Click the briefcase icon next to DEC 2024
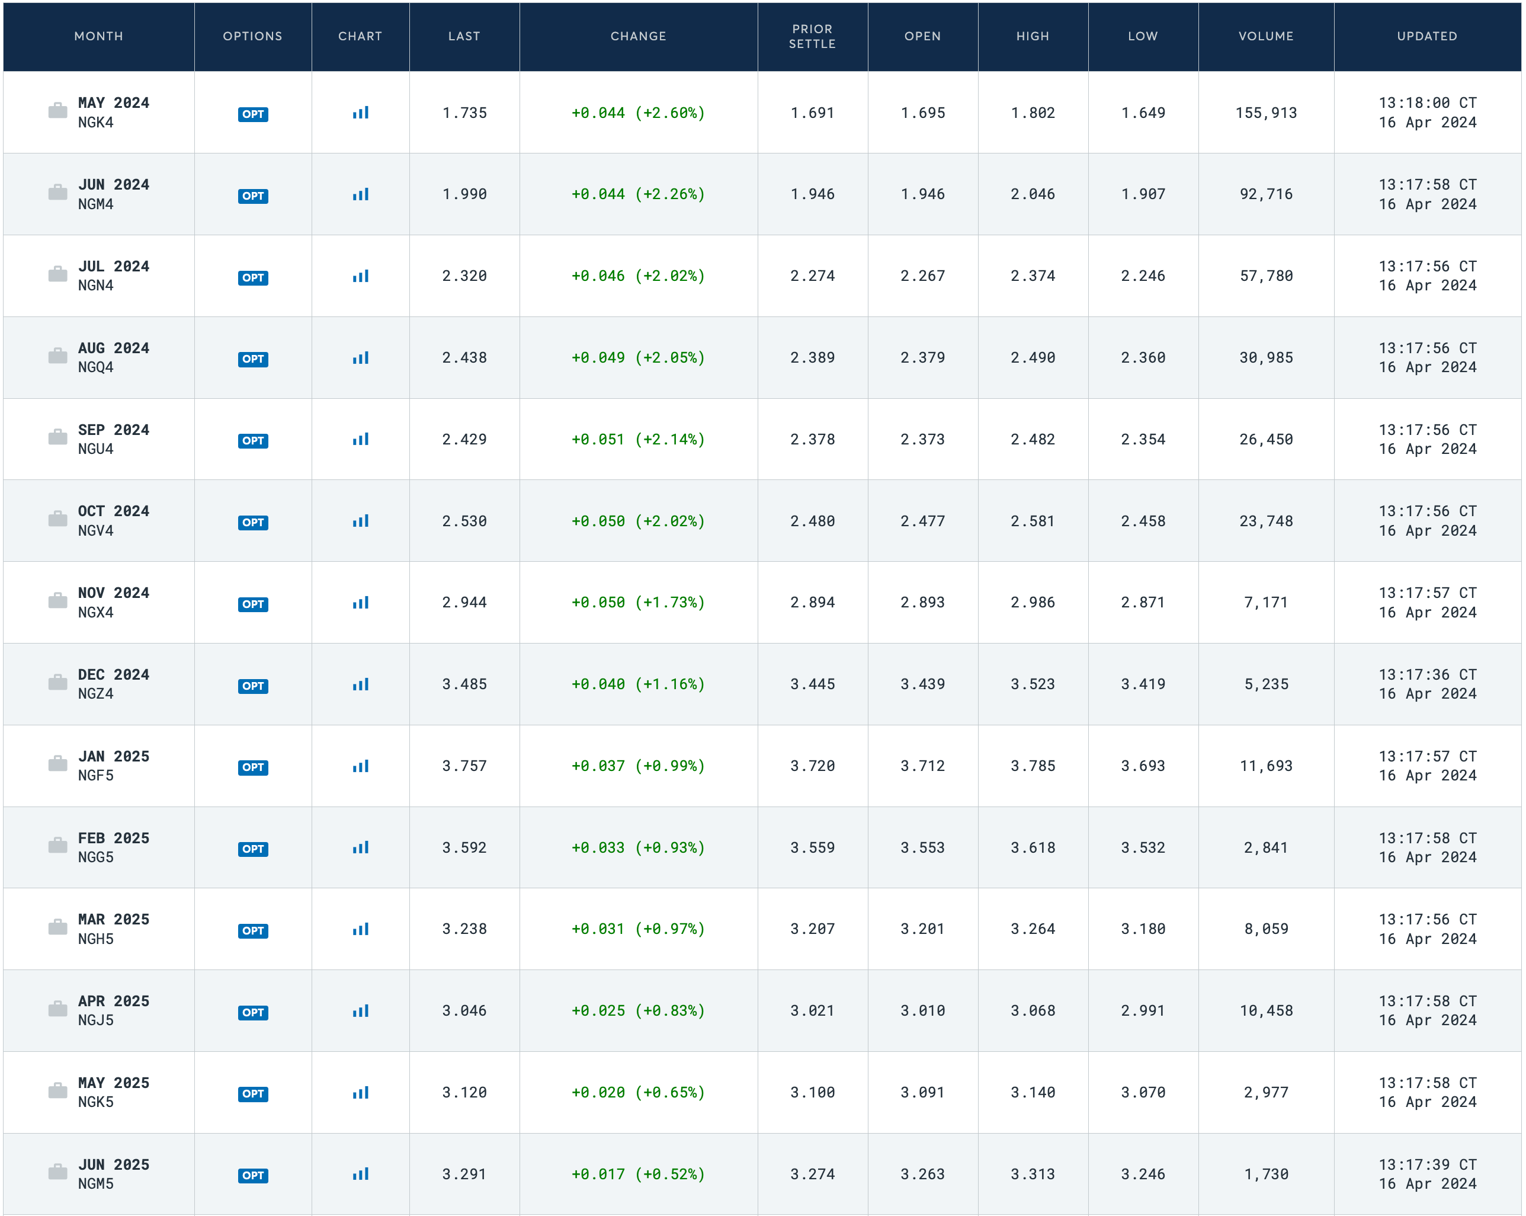The height and width of the screenshot is (1216, 1526). coord(57,682)
